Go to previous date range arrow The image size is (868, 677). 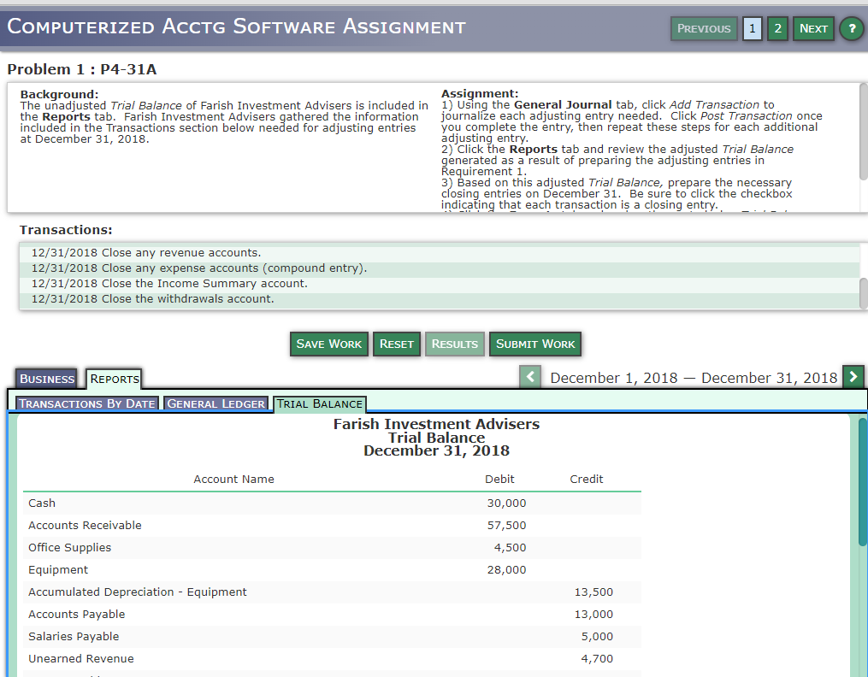click(529, 377)
